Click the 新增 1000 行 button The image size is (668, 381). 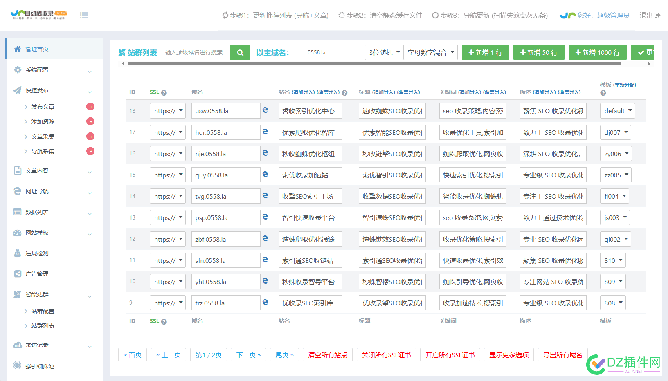[x=597, y=52]
